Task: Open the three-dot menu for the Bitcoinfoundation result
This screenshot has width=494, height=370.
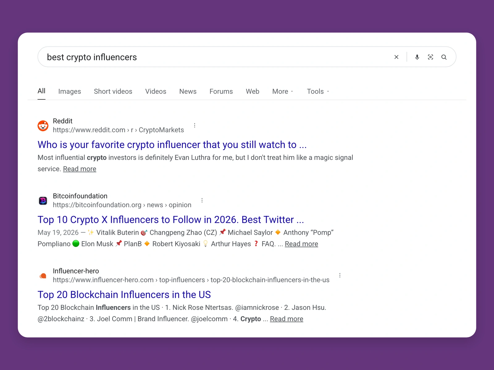Action: (x=202, y=200)
